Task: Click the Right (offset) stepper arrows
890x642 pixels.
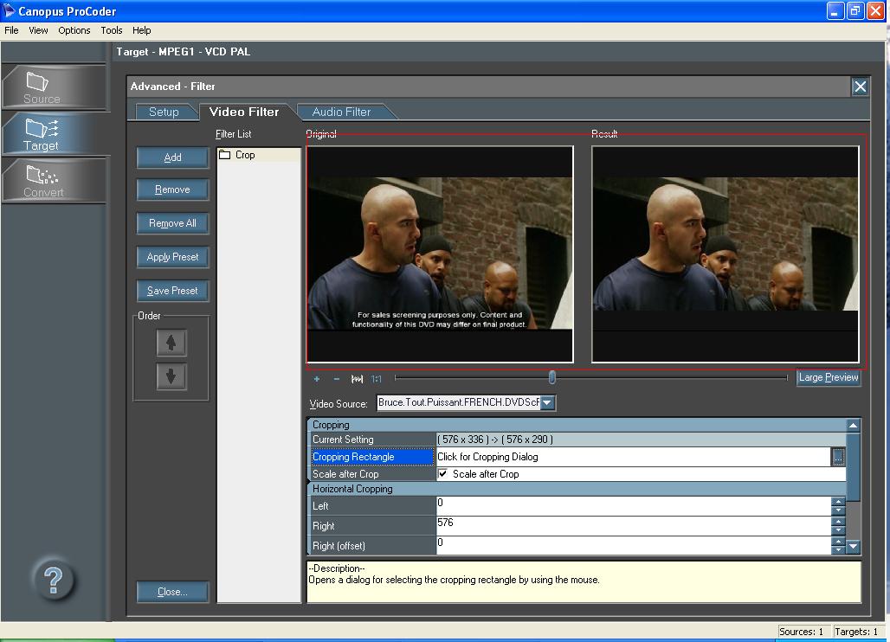Action: (x=838, y=546)
